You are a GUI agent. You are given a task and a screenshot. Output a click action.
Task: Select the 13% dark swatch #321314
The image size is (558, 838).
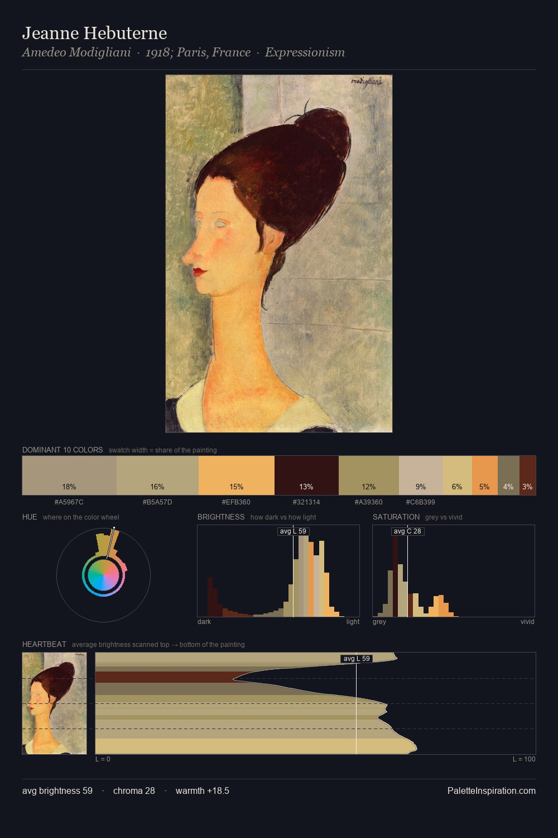[306, 475]
